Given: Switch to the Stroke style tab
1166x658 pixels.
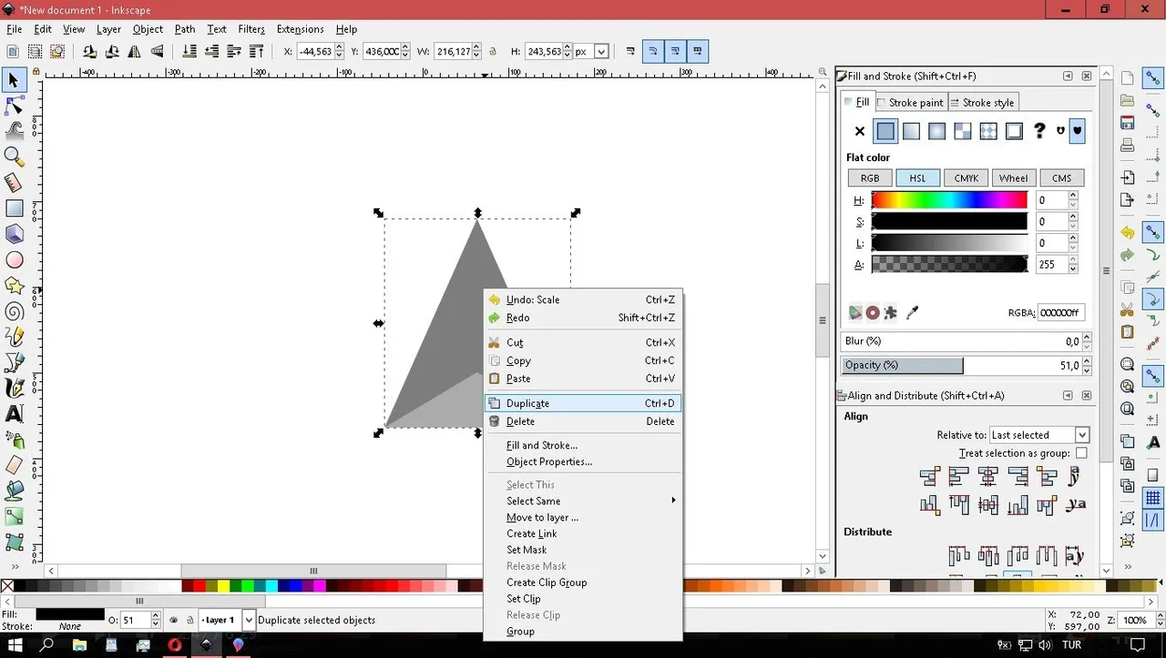Looking at the screenshot, I should click(982, 103).
